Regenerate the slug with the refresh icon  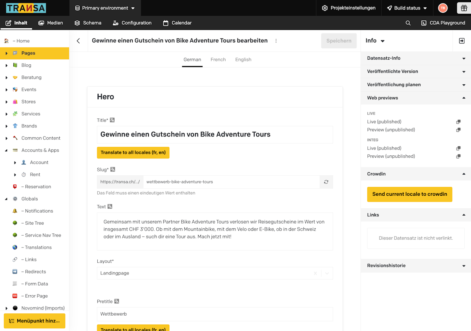(x=326, y=182)
